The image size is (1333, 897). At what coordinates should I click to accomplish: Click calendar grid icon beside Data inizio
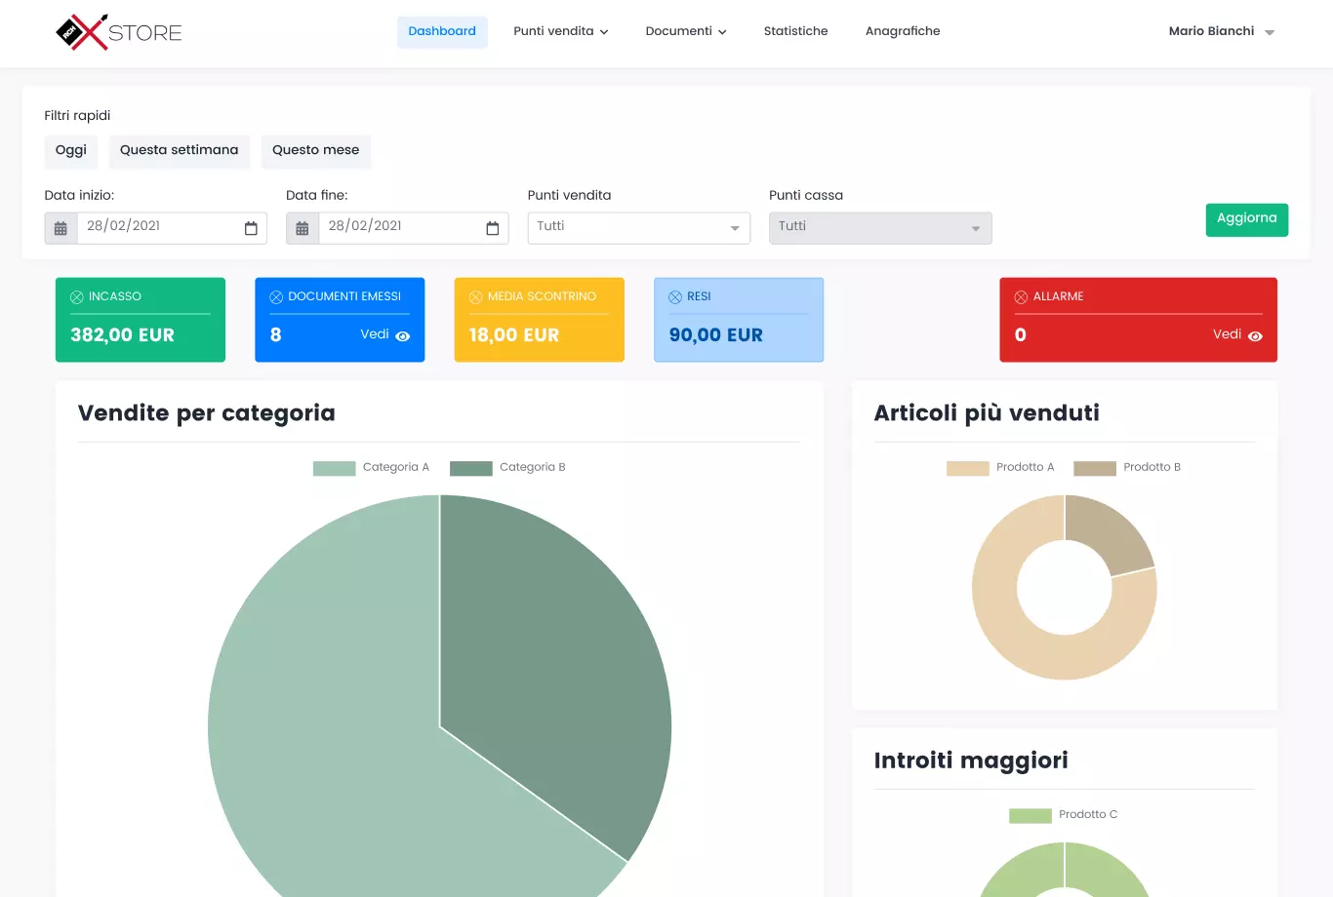click(61, 228)
